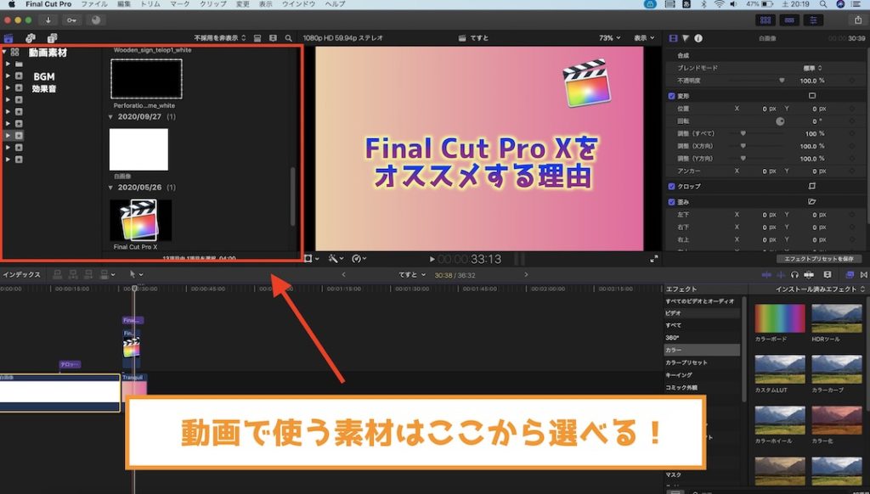Open the Photos and Audio sidebar icon
Image resolution: width=870 pixels, height=494 pixels.
click(x=29, y=38)
